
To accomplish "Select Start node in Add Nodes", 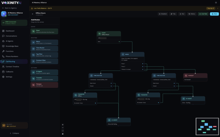I will pos(44,31).
